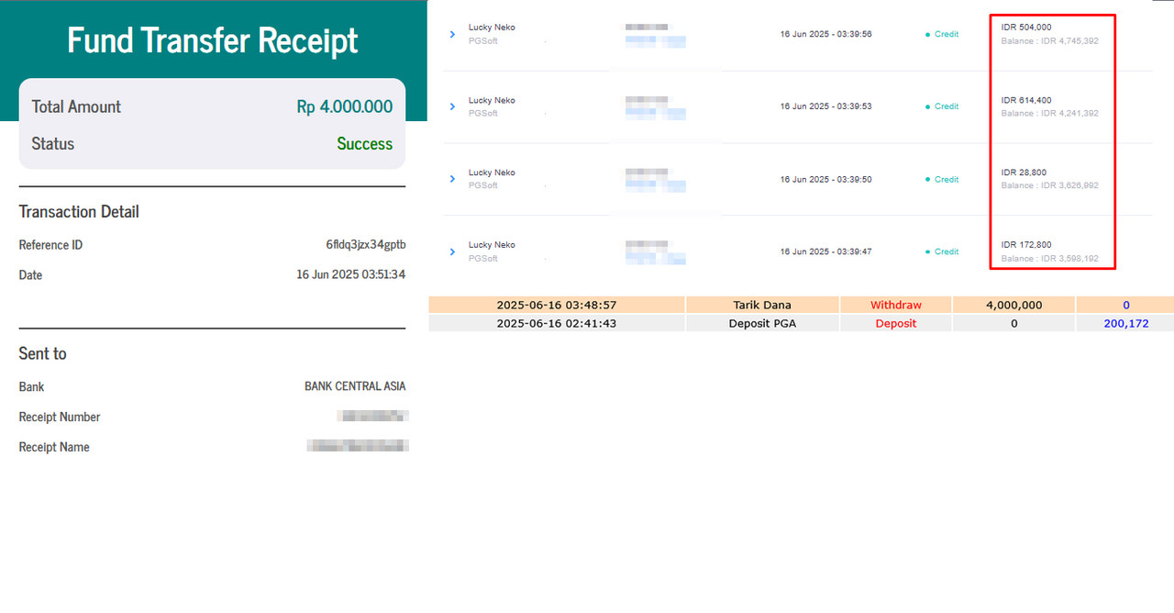Click the IDR 614,400 credit amount
The width and height of the screenshot is (1174, 613).
[x=1026, y=100]
